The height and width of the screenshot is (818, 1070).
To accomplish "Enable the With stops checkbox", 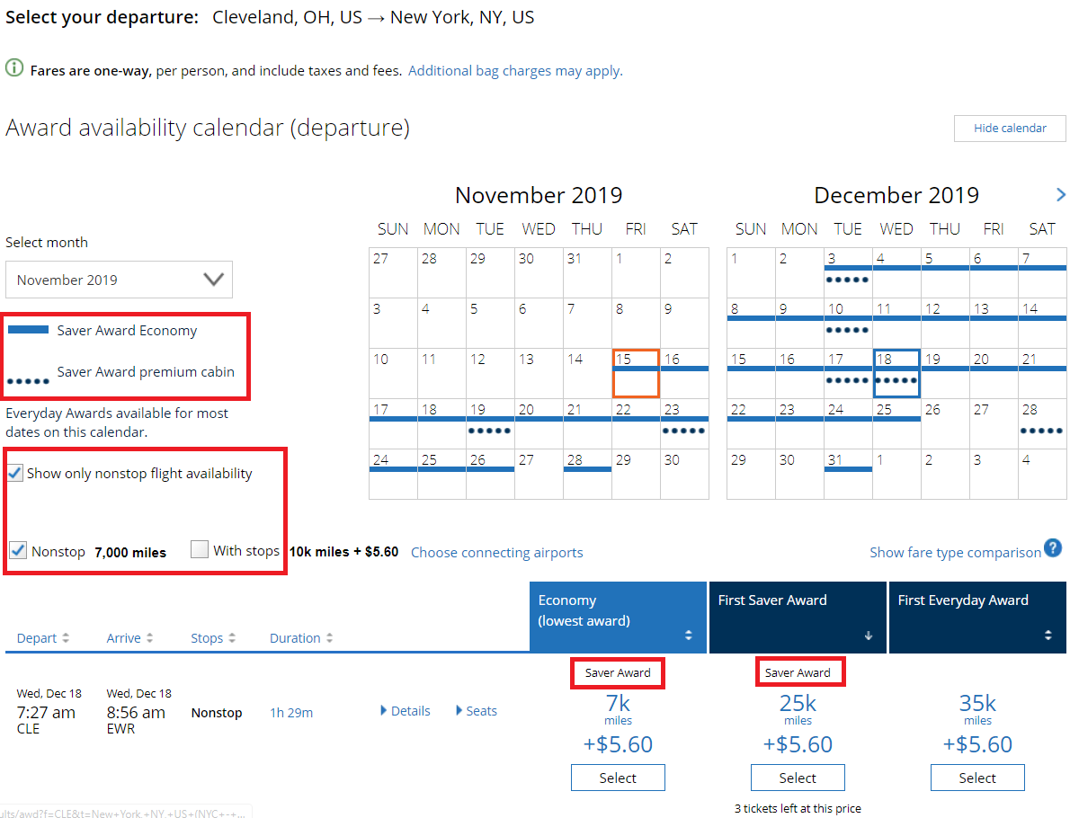I will coord(200,550).
